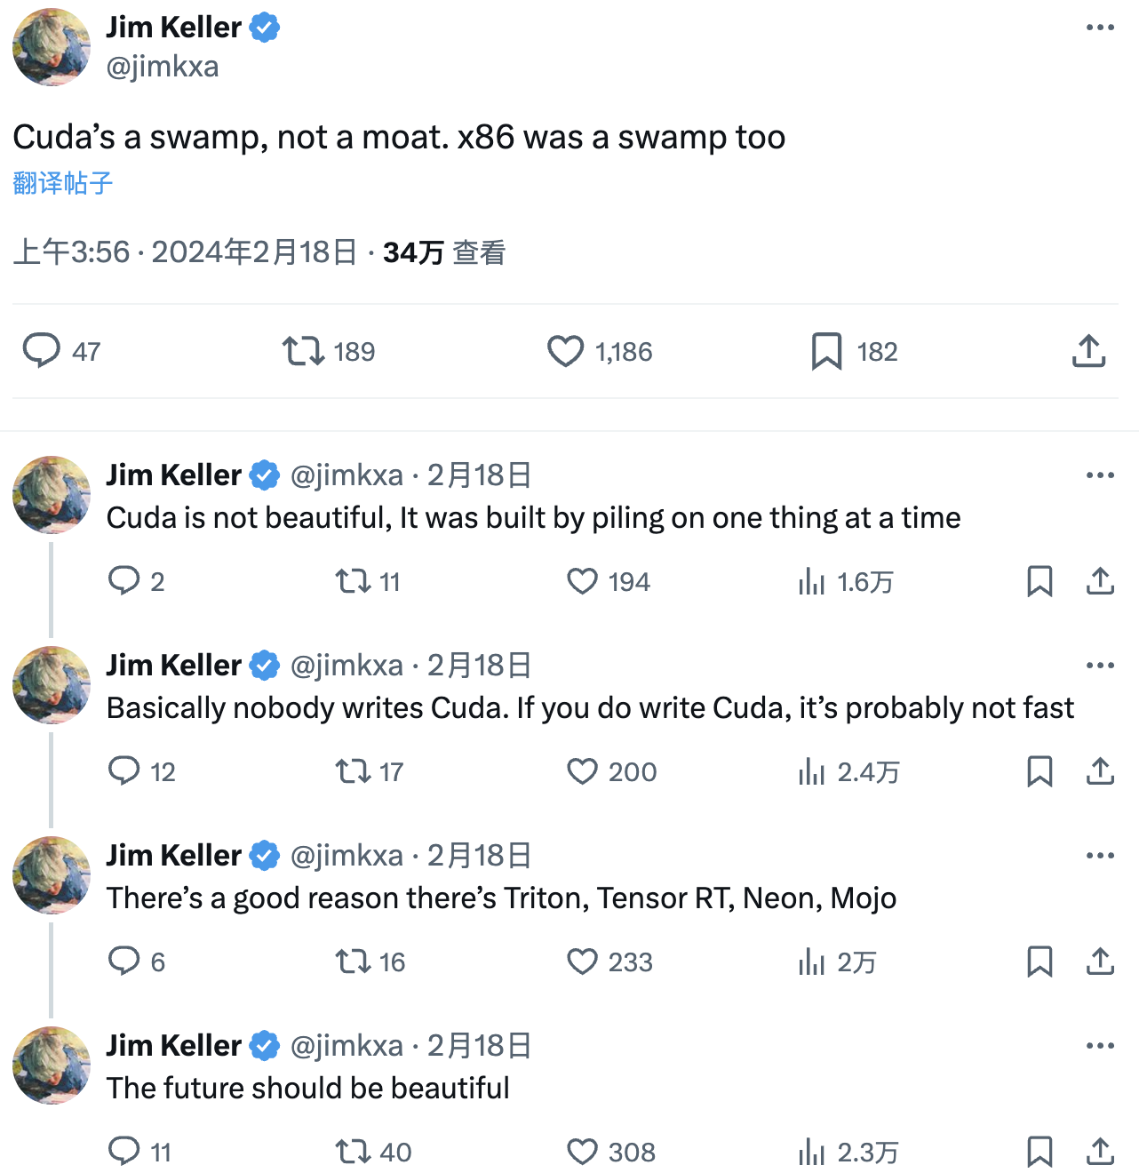Open options menu on 'The future should be beautiful'

pos(1100,1045)
